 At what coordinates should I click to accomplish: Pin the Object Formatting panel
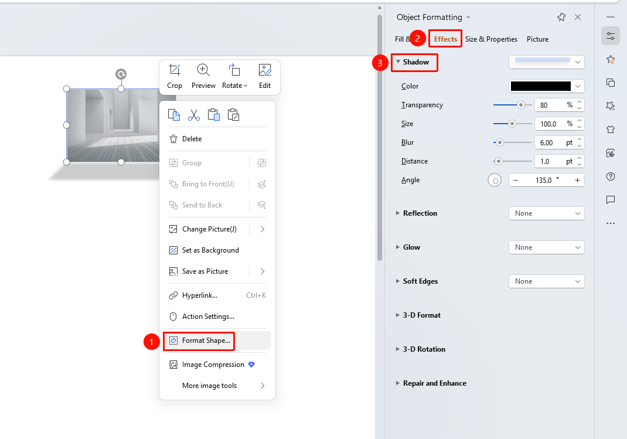coord(561,17)
